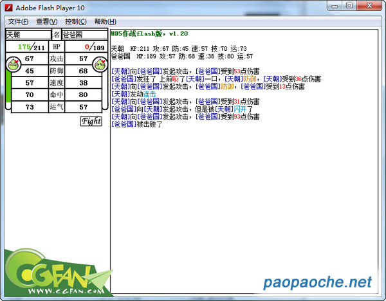Open the 查看(V) menu
This screenshot has height=301, width=386.
pos(46,21)
